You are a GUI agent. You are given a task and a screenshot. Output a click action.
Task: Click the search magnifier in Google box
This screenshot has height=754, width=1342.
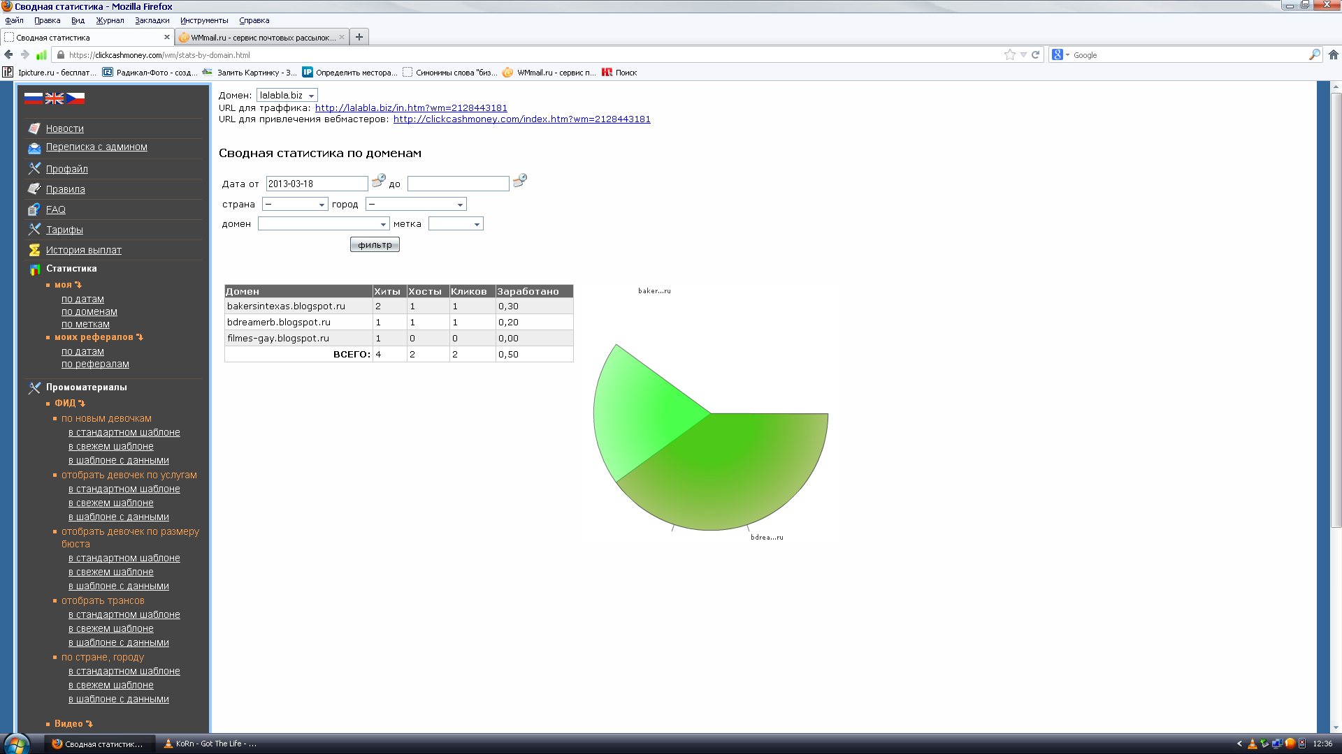pos(1314,54)
